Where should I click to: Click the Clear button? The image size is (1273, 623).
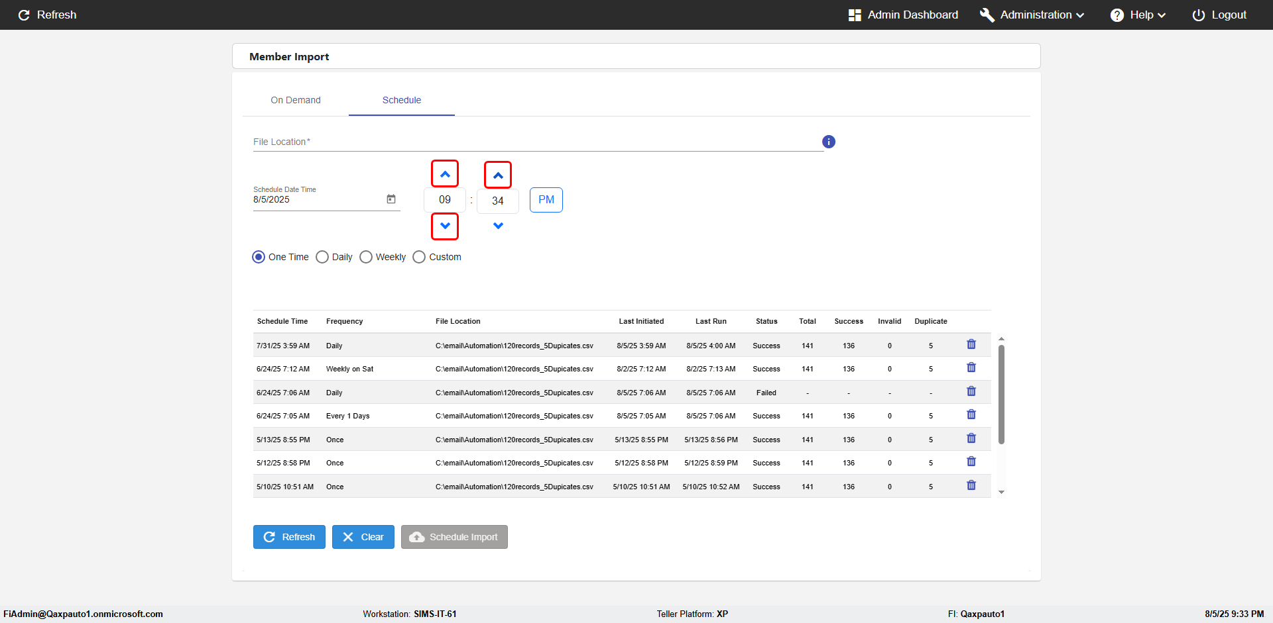coord(363,537)
